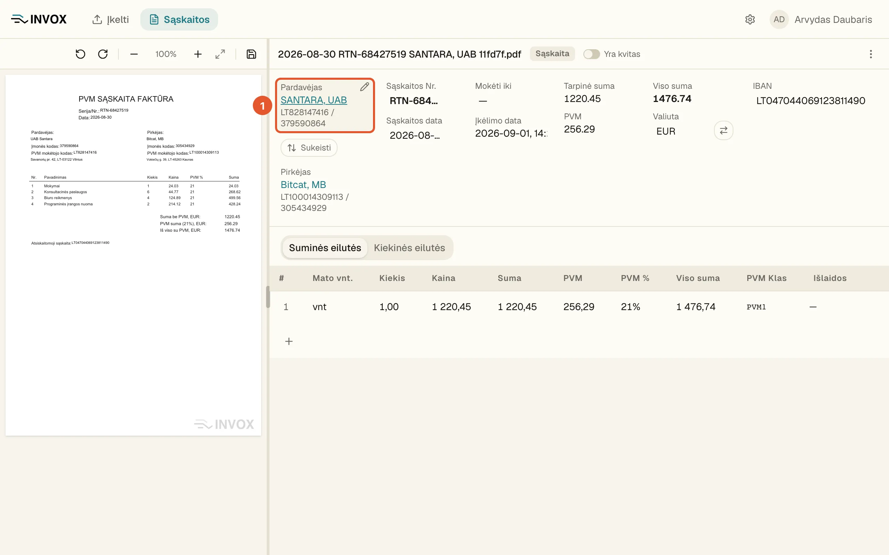
Task: Rotate the document clockwise
Action: (103, 54)
